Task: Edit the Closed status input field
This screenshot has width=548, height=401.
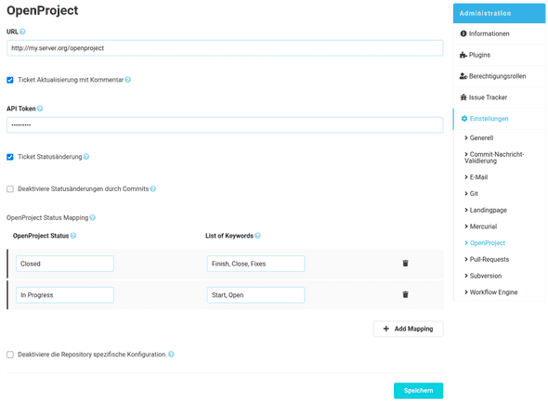Action: [x=65, y=264]
